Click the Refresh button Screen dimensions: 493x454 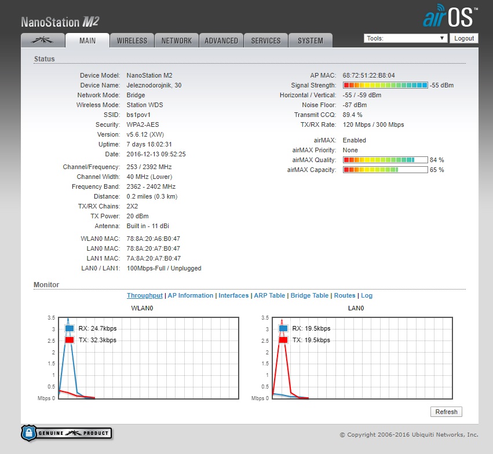click(x=446, y=412)
